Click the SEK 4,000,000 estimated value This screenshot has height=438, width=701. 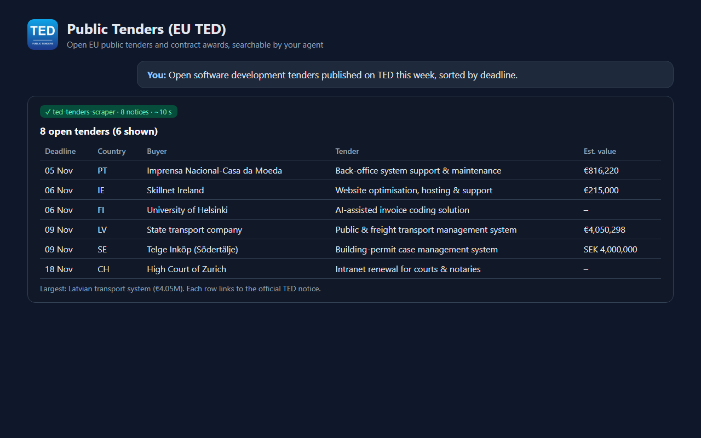click(611, 250)
